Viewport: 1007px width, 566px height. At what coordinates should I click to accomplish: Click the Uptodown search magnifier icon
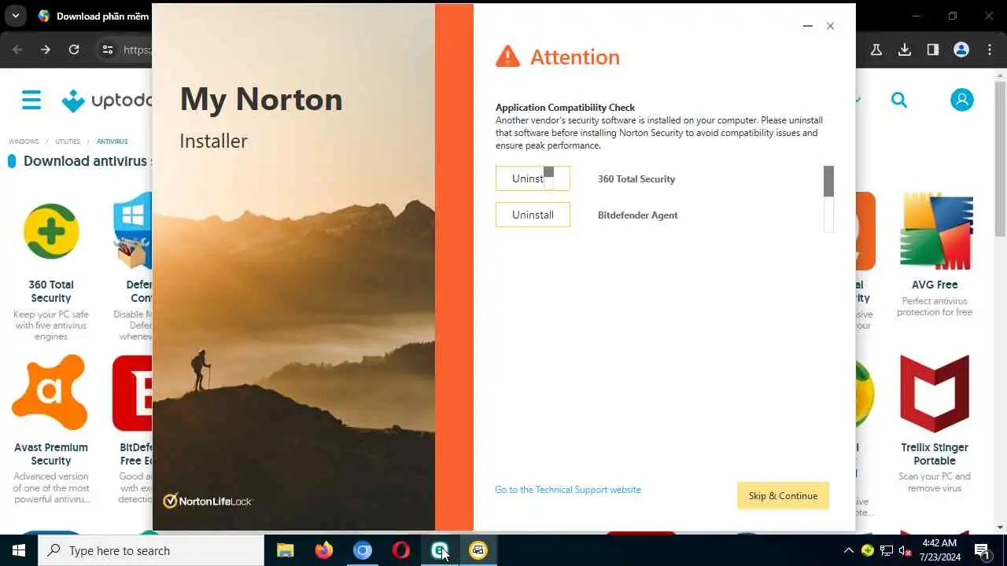point(899,100)
